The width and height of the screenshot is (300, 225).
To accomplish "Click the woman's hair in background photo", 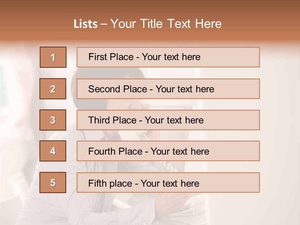I will coord(94,74).
